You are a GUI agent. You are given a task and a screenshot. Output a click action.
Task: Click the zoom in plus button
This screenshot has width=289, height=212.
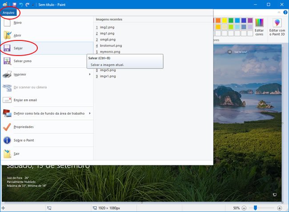coord(279,208)
